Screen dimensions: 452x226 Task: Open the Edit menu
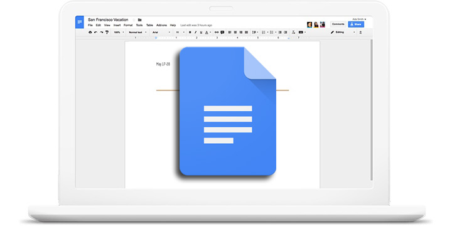click(99, 25)
